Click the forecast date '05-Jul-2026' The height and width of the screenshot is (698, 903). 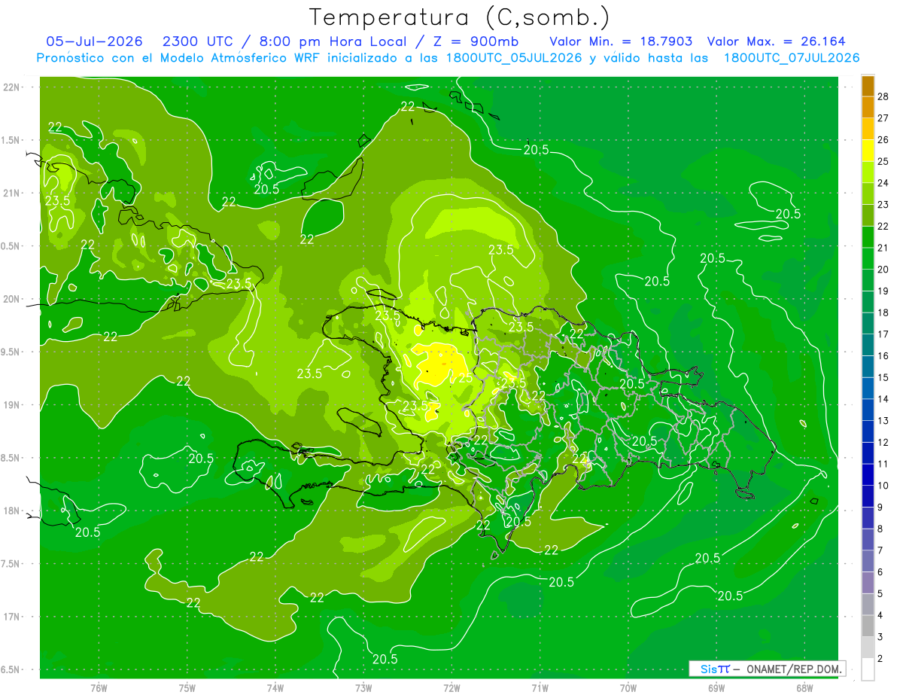click(94, 41)
